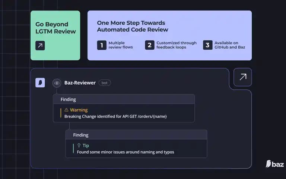Click the number 1 step badge
This screenshot has height=179, width=286.
click(102, 45)
